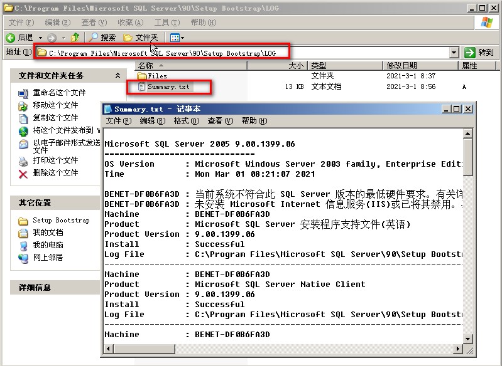Click Notepad scroll up arrow
This screenshot has height=366, width=502.
pyautogui.click(x=467, y=133)
